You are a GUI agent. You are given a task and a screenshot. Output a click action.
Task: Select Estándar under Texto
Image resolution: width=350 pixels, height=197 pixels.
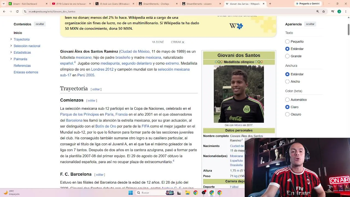(287, 49)
